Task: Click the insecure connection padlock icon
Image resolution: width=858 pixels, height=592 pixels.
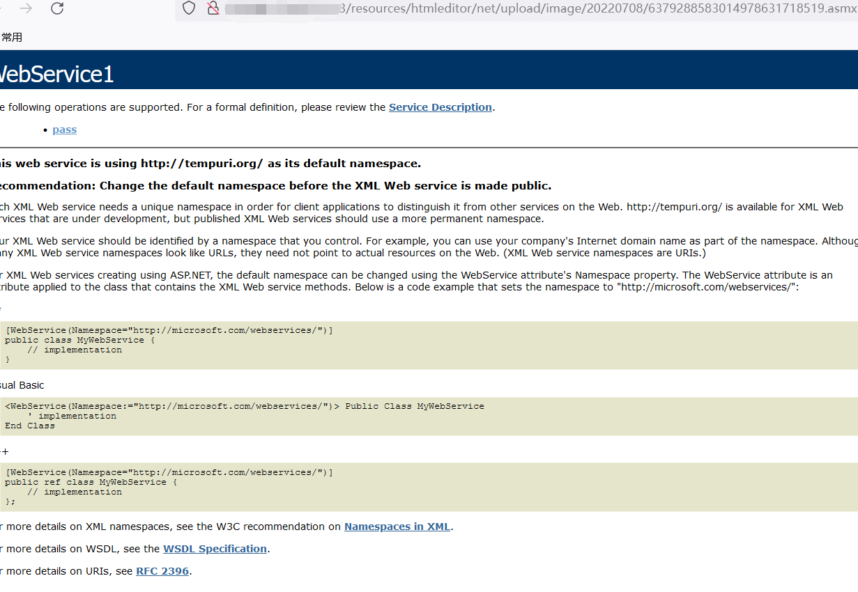Action: [213, 8]
